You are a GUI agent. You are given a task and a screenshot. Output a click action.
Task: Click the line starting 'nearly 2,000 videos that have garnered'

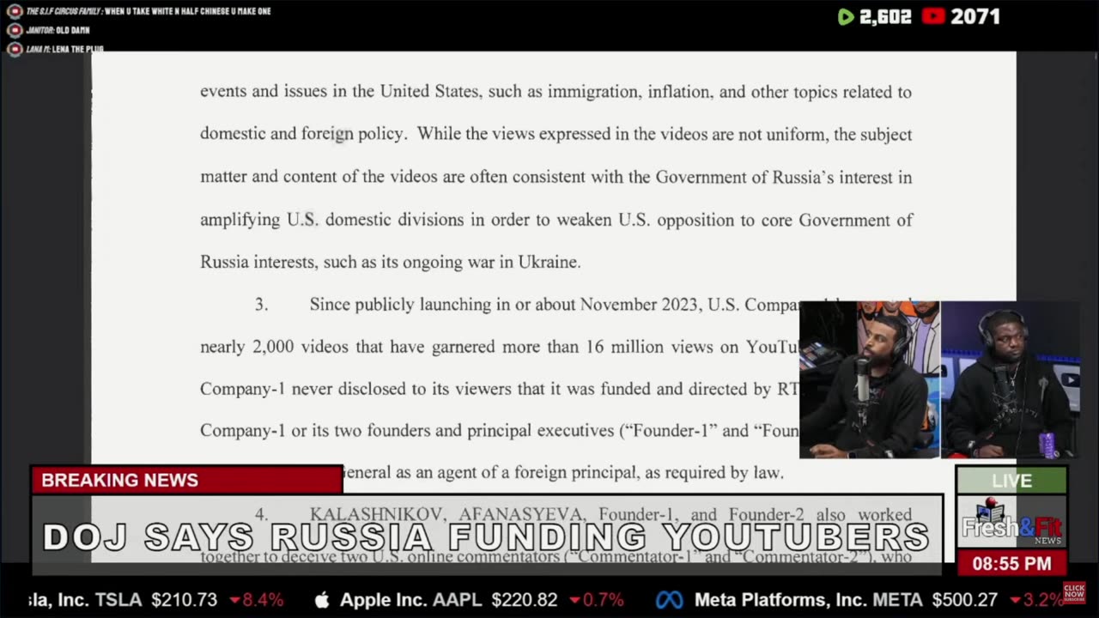tap(500, 347)
